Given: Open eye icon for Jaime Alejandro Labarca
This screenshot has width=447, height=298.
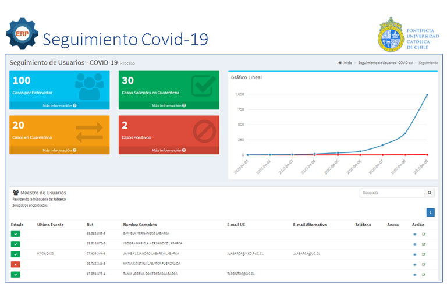Looking at the screenshot, I should coord(414,254).
